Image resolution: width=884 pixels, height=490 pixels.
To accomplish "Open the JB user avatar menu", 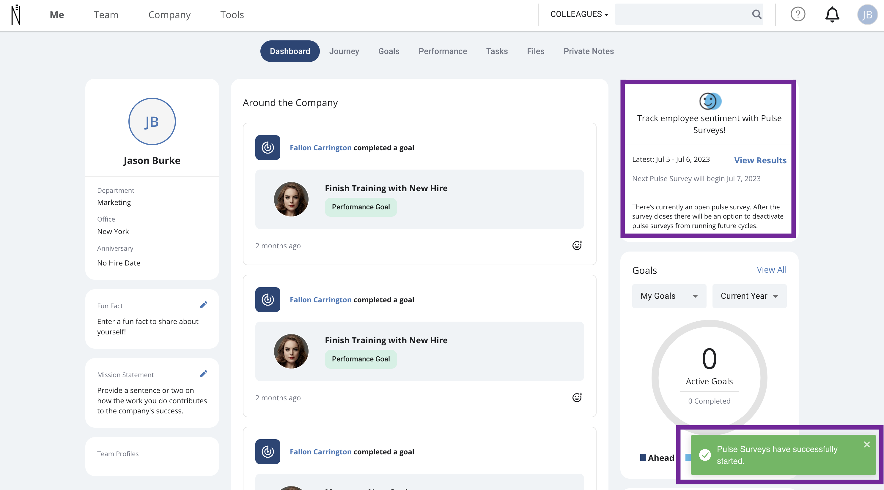I will pos(867,14).
